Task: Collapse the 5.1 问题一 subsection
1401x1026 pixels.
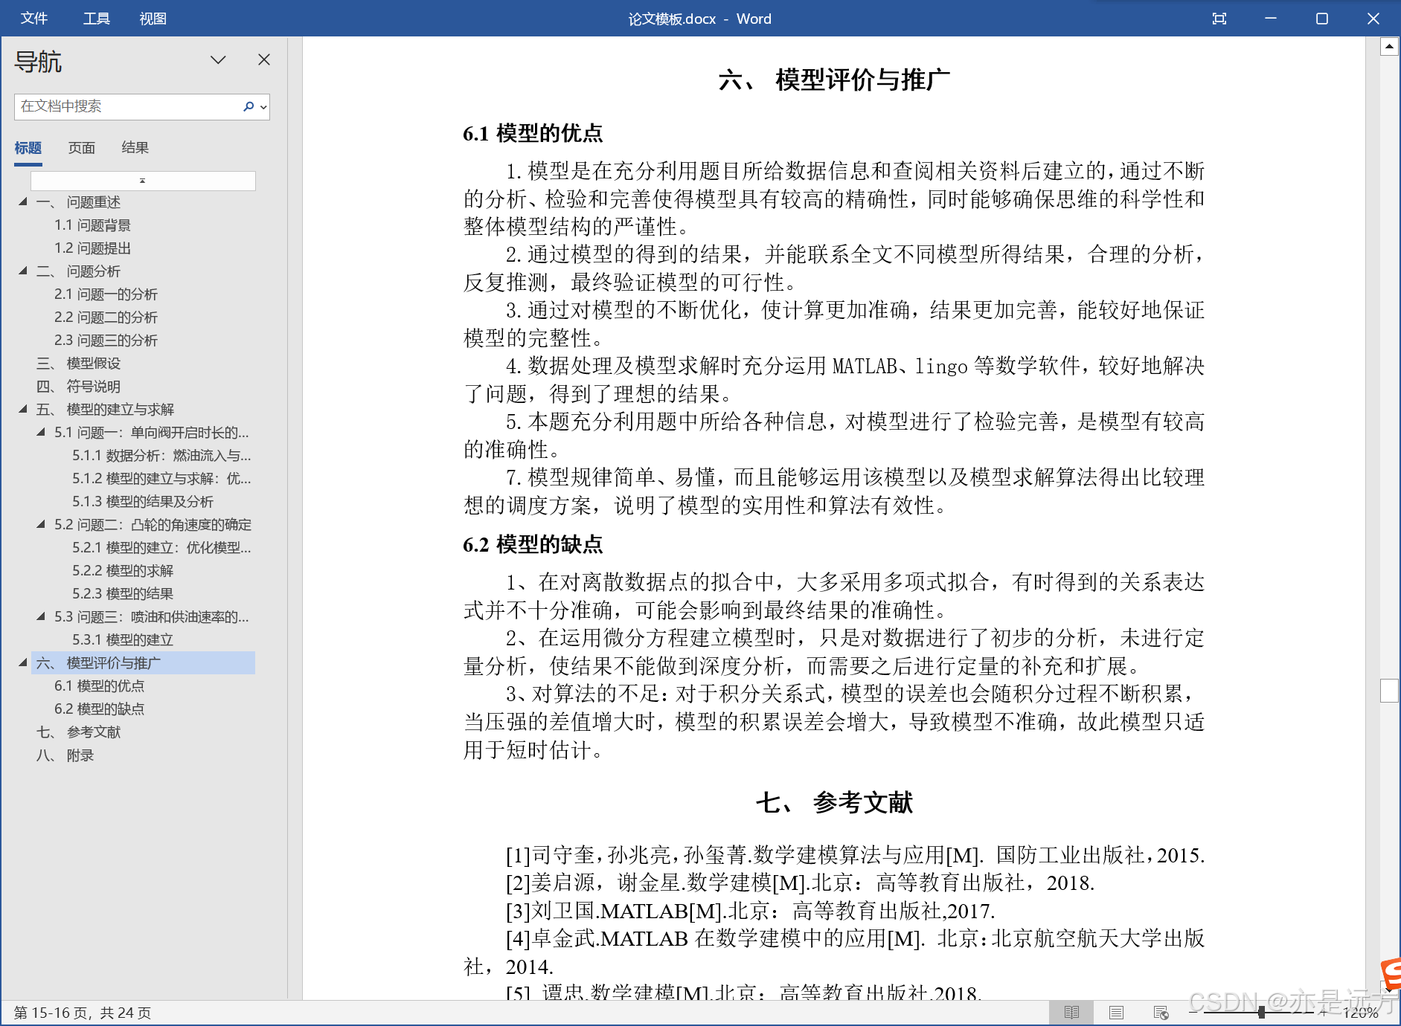Action: pyautogui.click(x=41, y=432)
